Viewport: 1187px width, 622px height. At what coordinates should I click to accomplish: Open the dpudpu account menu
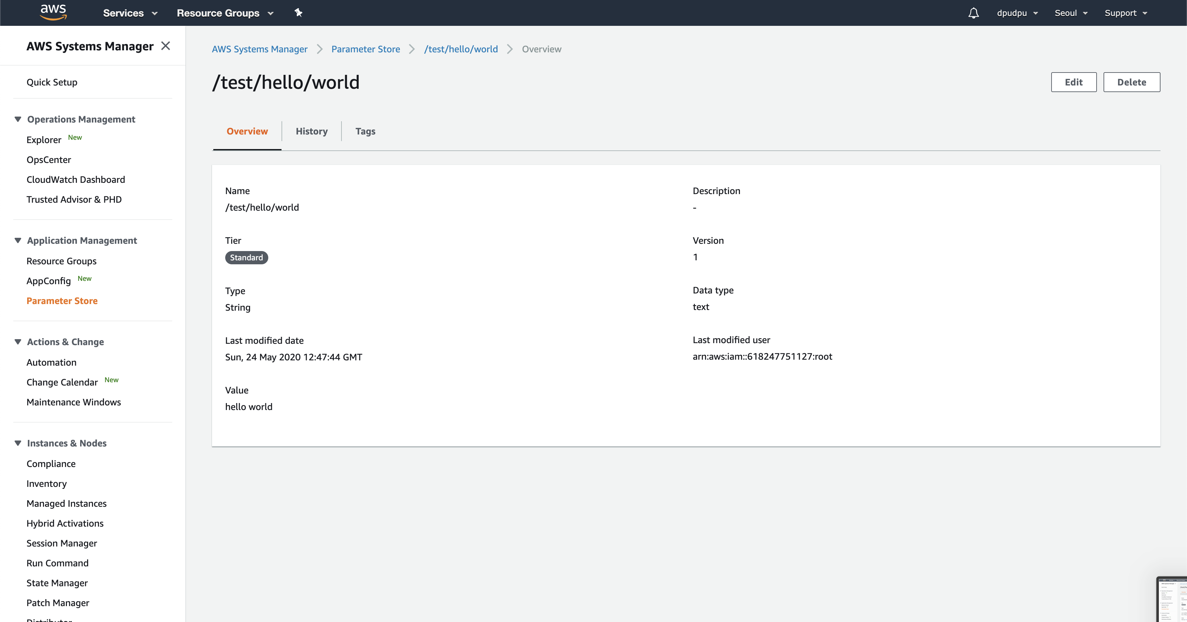[1017, 13]
